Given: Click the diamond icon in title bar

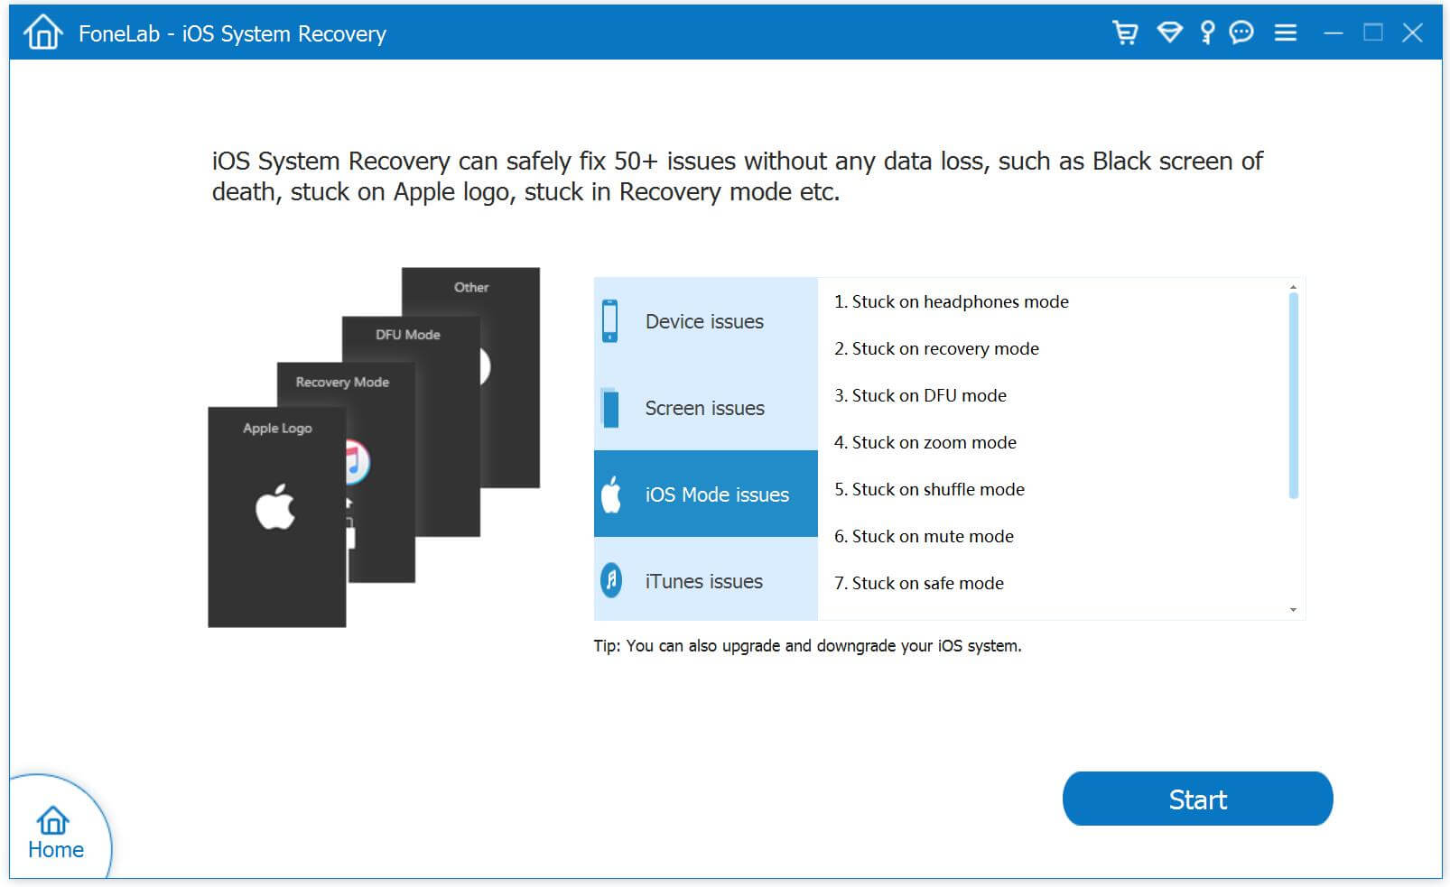Looking at the screenshot, I should 1169,33.
